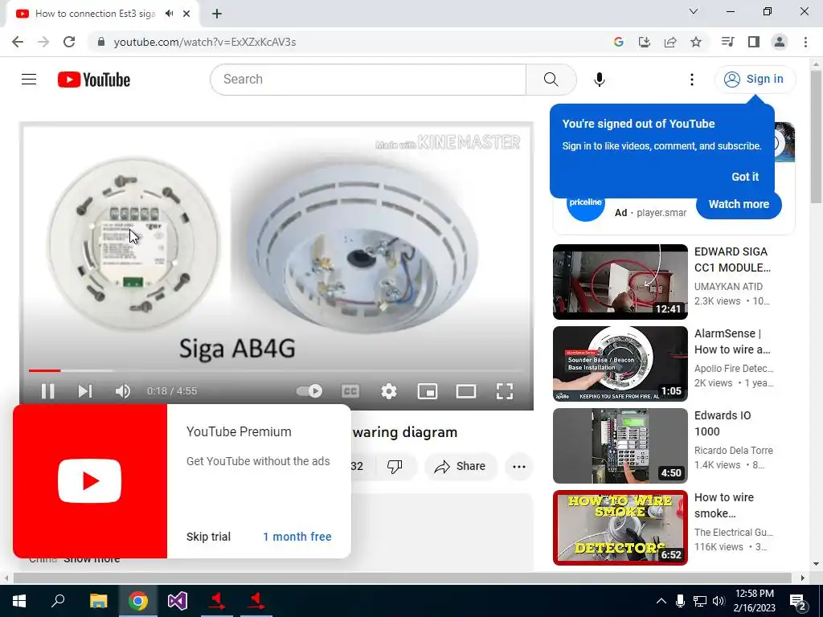Dislike the video
Image resolution: width=823 pixels, height=617 pixels.
pyautogui.click(x=395, y=466)
